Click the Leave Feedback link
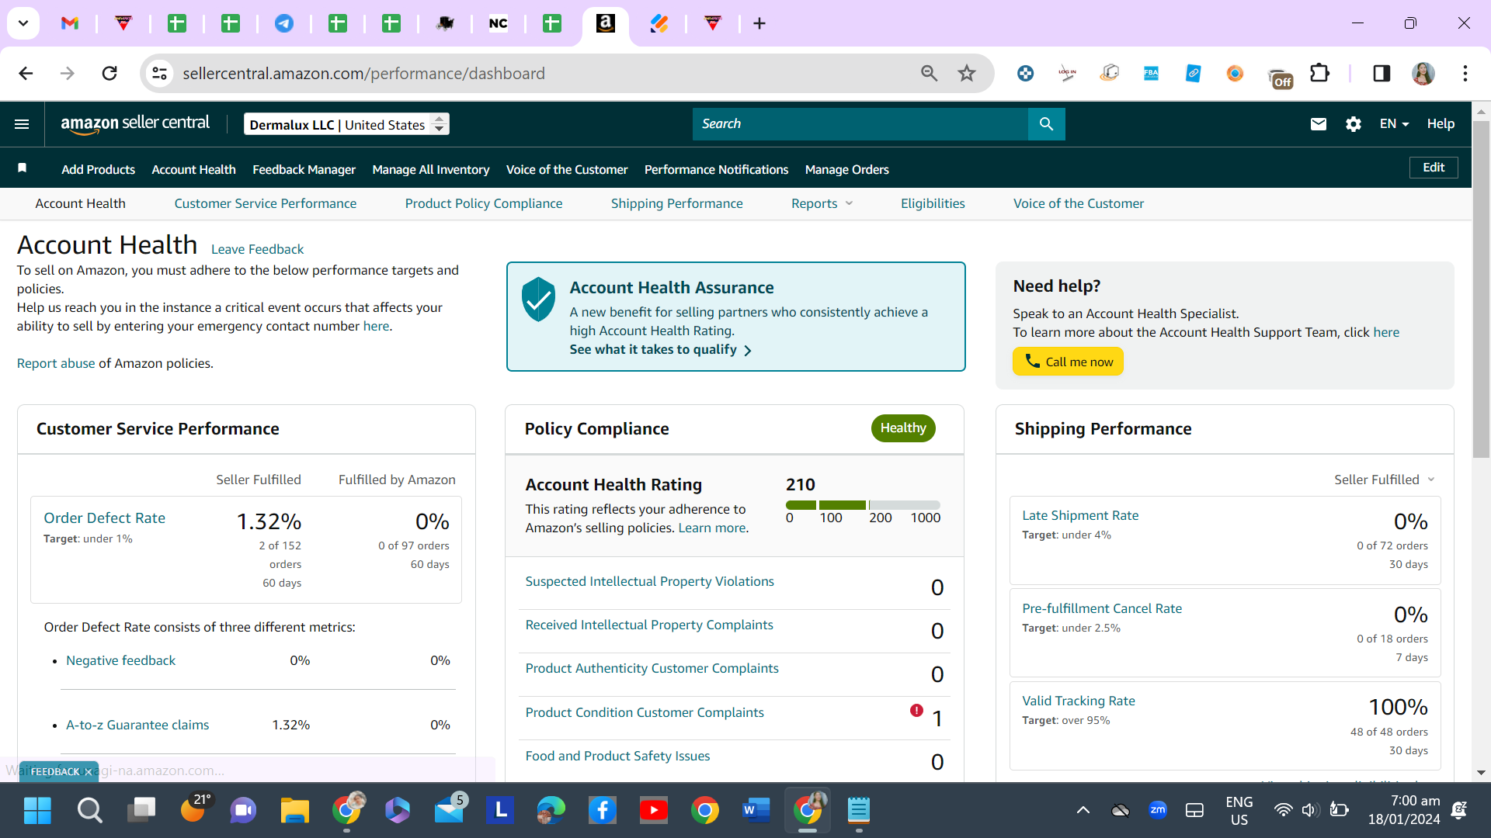 point(257,249)
